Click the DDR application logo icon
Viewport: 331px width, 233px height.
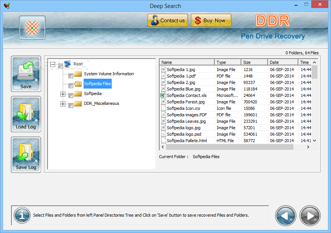[x=273, y=21]
